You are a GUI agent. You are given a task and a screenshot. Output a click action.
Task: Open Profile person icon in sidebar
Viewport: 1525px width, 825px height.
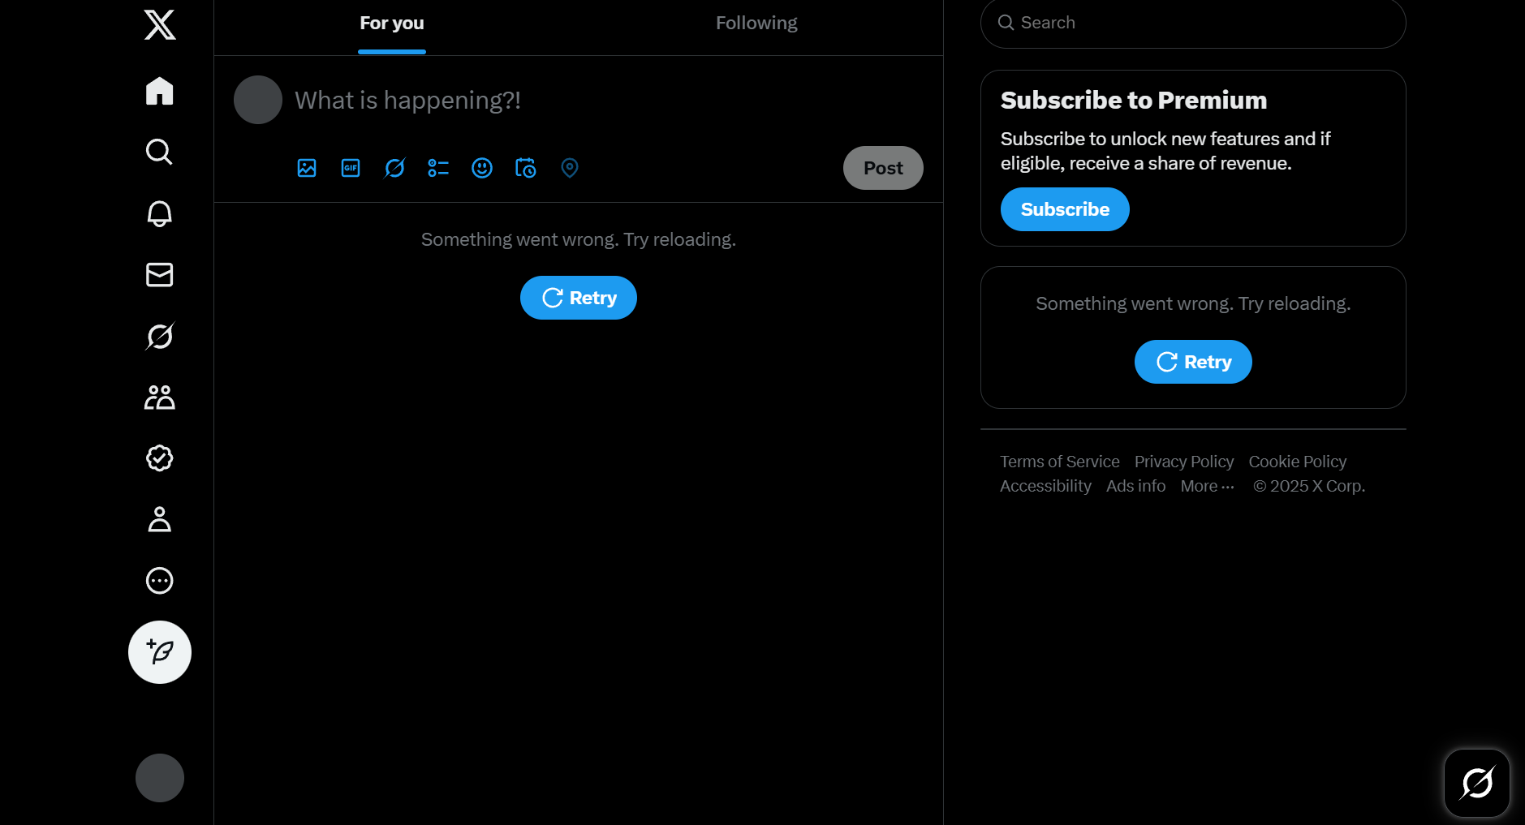pos(160,519)
